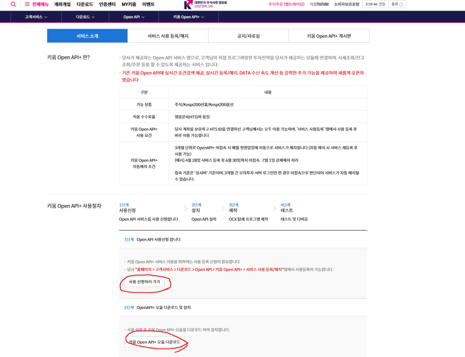
Task: Open 인증센터 in the top menu
Action: click(106, 4)
